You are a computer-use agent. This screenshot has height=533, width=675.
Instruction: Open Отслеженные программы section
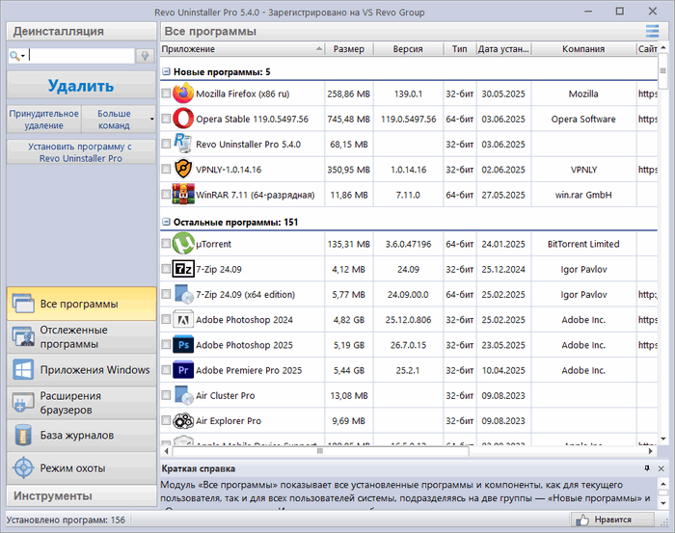[81, 336]
